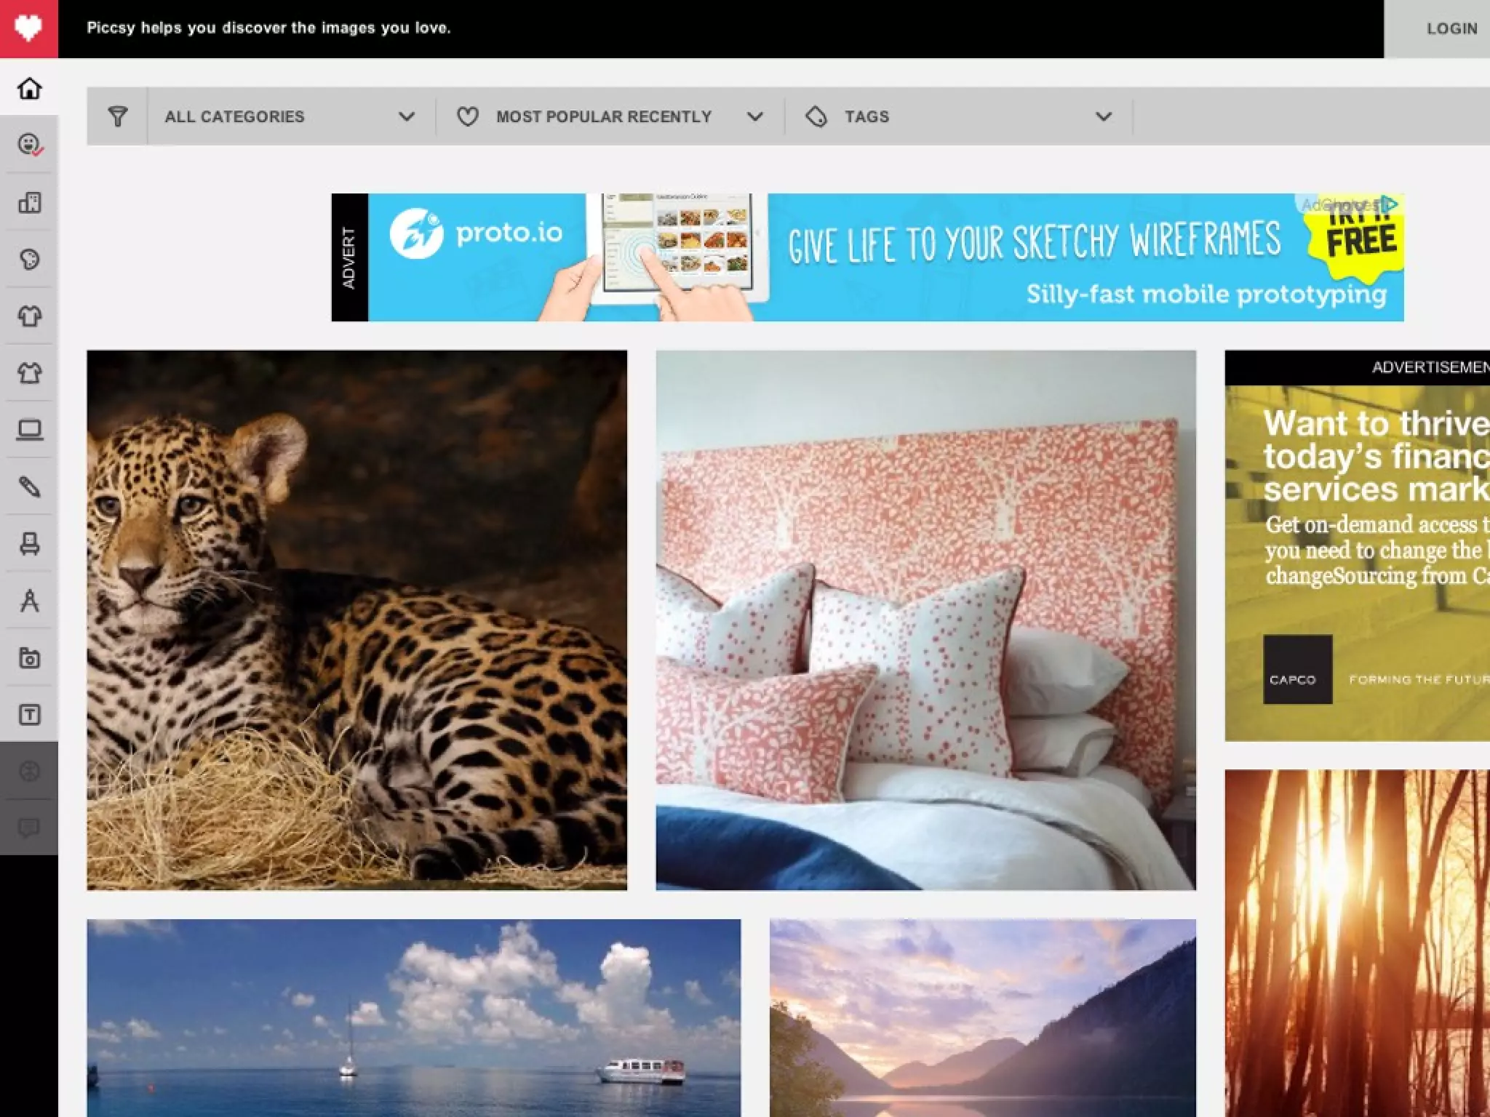Open the Most Popular Recently dropdown

coord(610,116)
